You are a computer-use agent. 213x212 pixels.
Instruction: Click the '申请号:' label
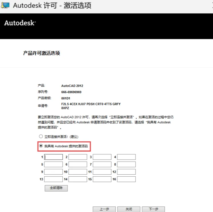tap(43, 106)
